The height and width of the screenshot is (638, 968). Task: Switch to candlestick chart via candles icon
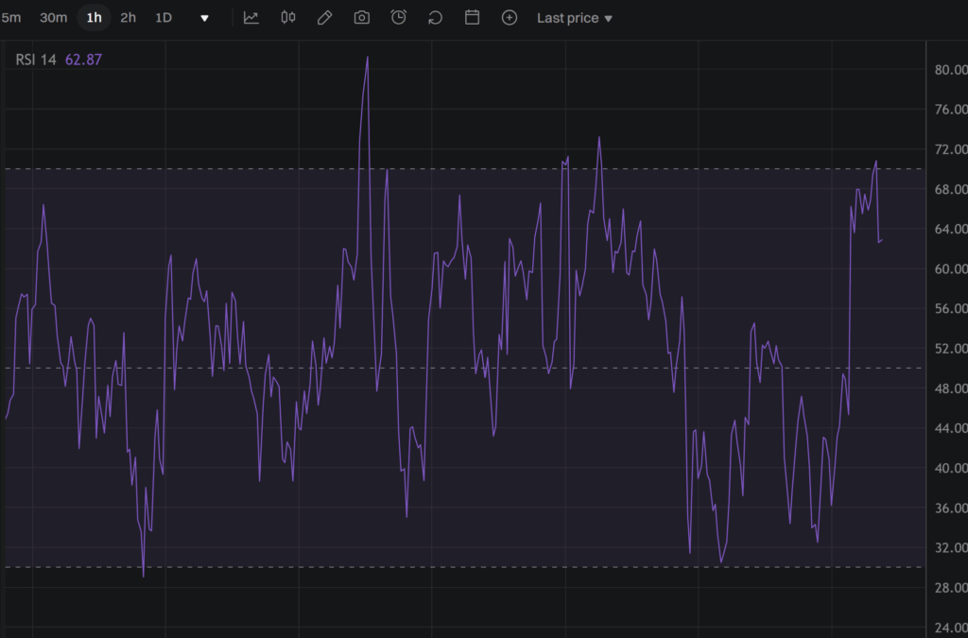click(287, 17)
